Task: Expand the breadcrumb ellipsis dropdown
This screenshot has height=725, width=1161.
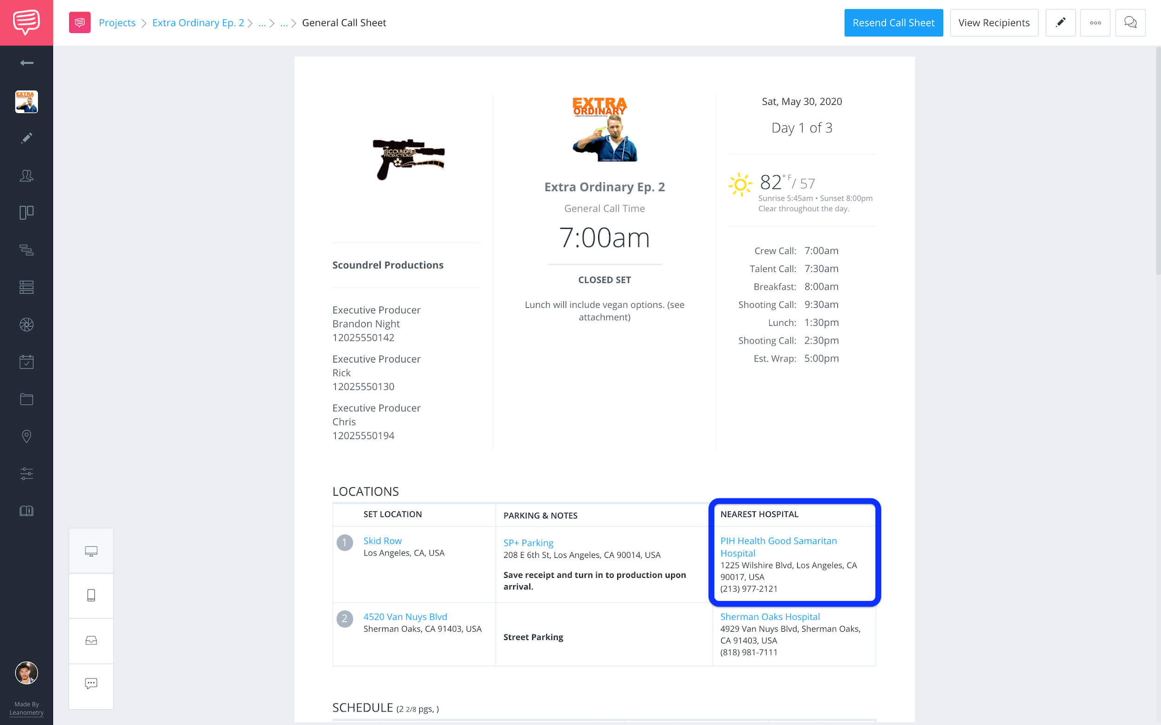Action: (262, 23)
